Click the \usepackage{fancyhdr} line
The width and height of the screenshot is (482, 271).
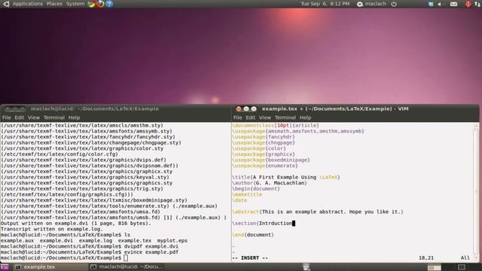[x=264, y=137]
